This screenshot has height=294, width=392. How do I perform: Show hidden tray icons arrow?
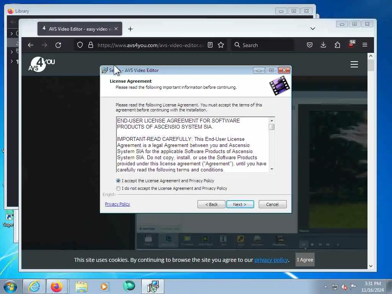coord(325,287)
